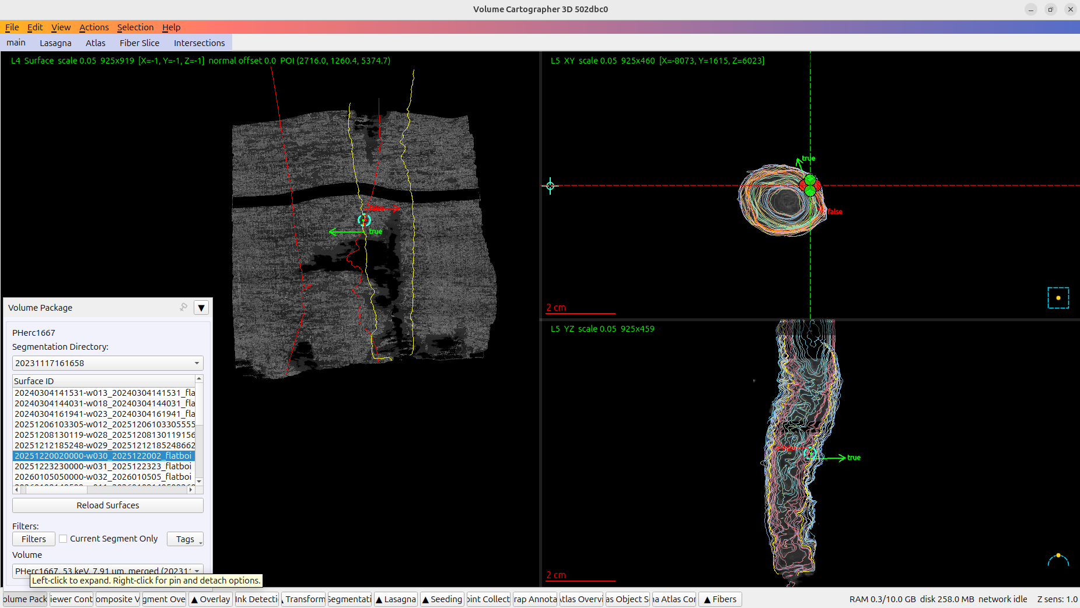Select surface 20251223230000-w031 in list
1080x608 pixels.
coord(104,466)
